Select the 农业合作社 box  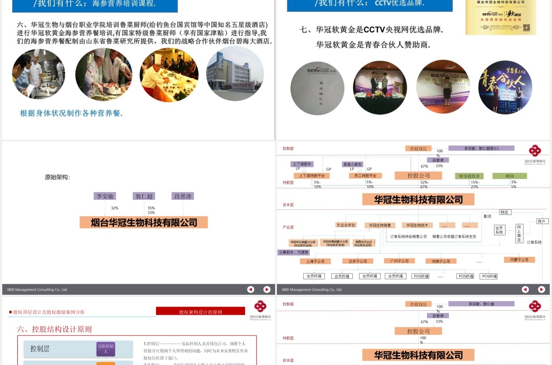tap(346, 225)
